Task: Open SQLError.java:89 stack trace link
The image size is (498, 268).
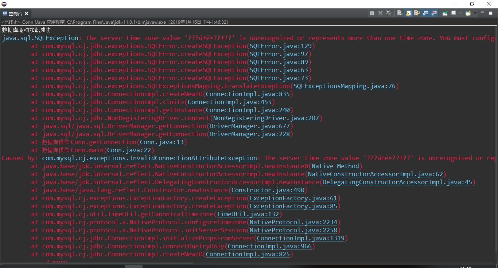Action: [279, 62]
